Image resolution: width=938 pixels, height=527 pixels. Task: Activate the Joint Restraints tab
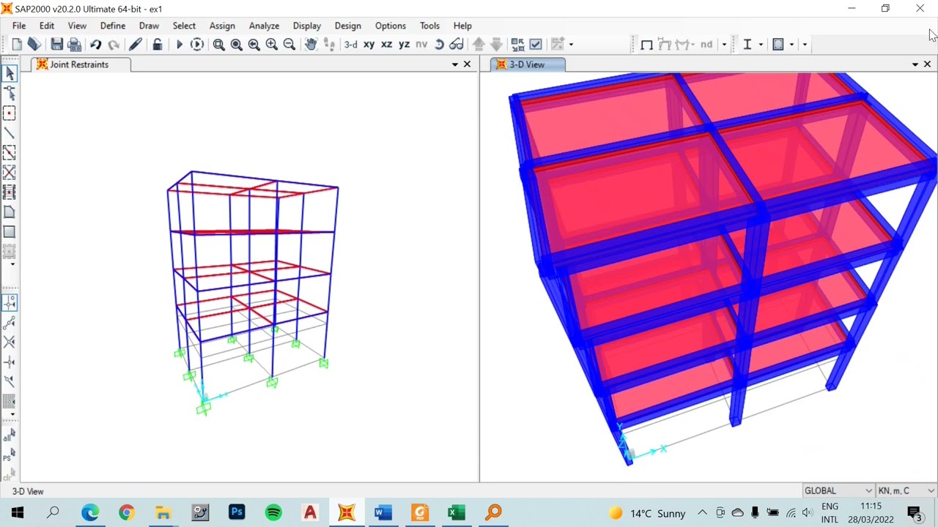coord(81,64)
